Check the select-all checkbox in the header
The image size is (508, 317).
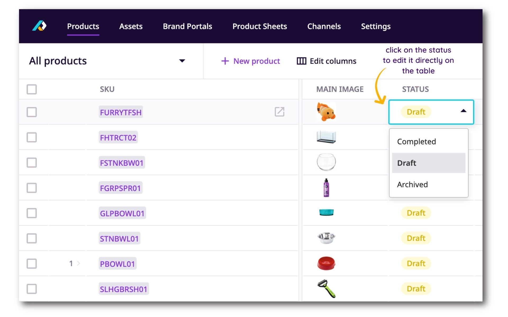click(31, 89)
